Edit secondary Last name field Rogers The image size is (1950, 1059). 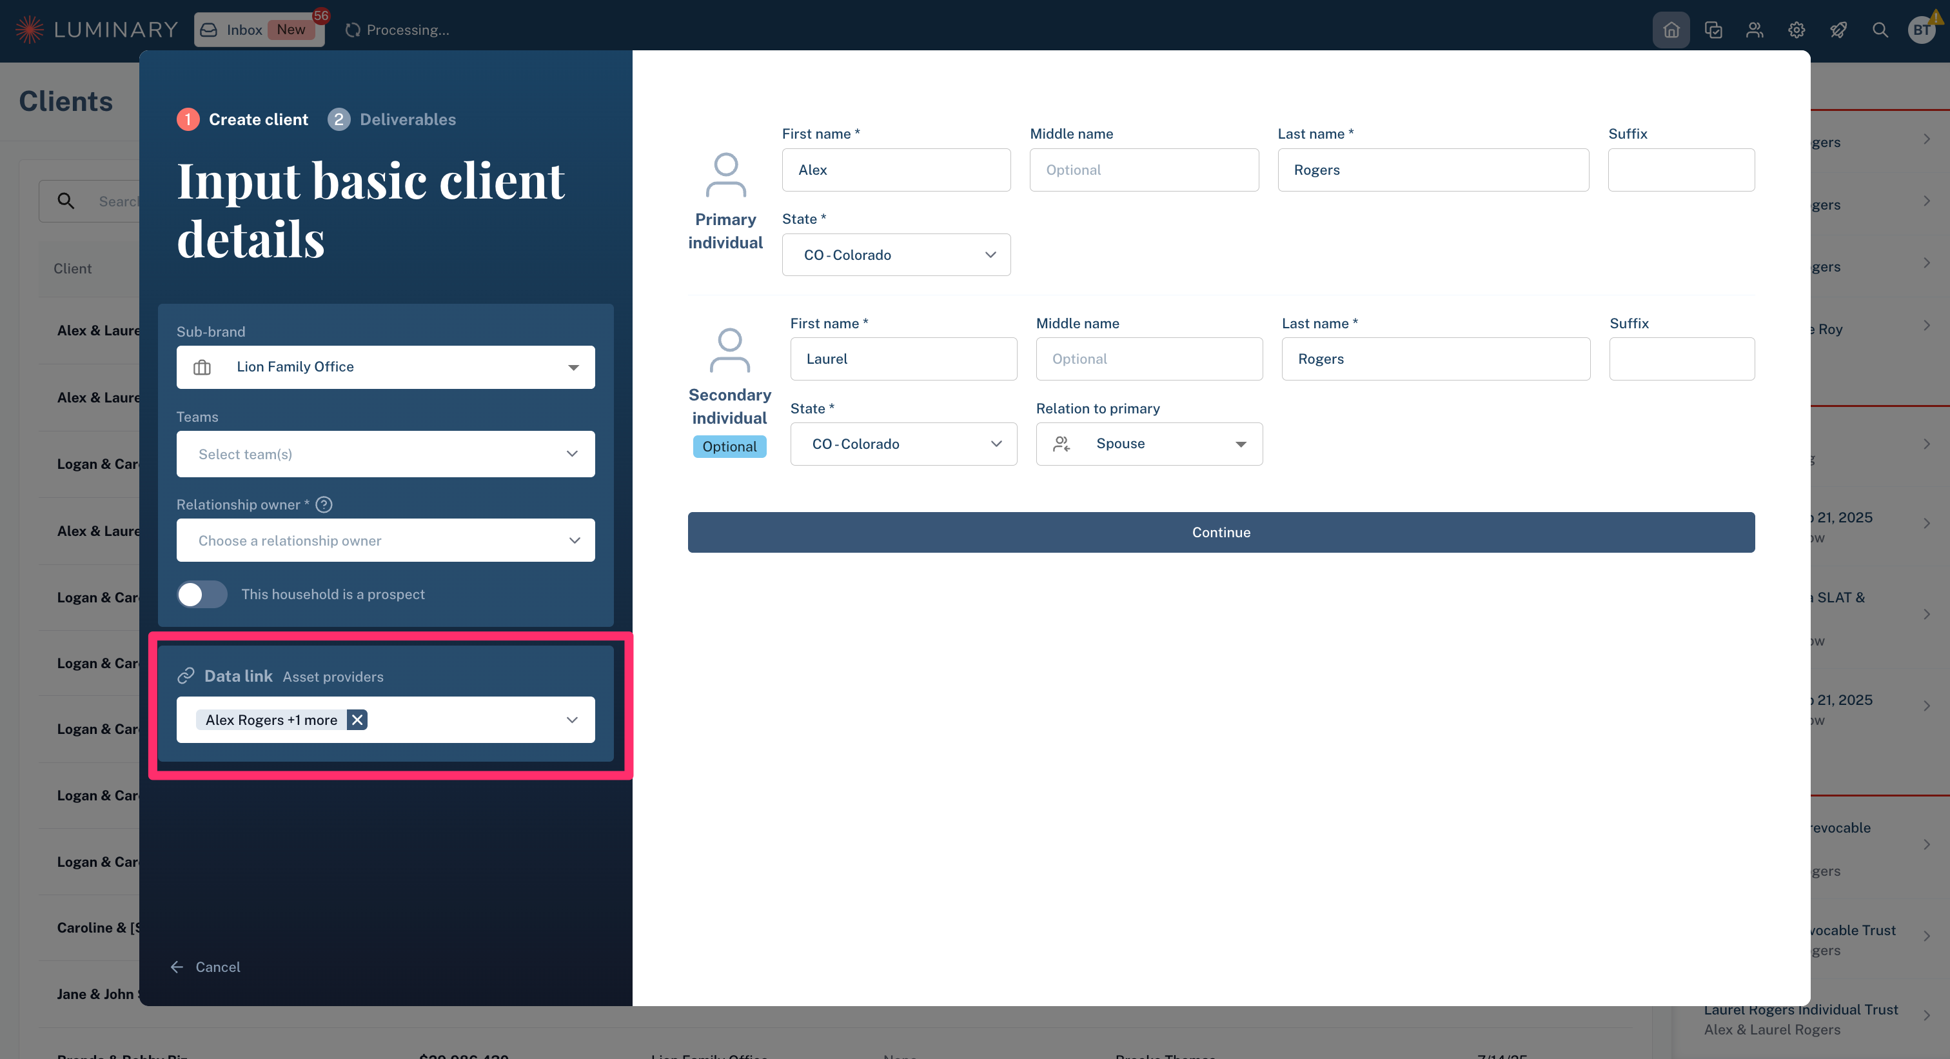pos(1436,359)
